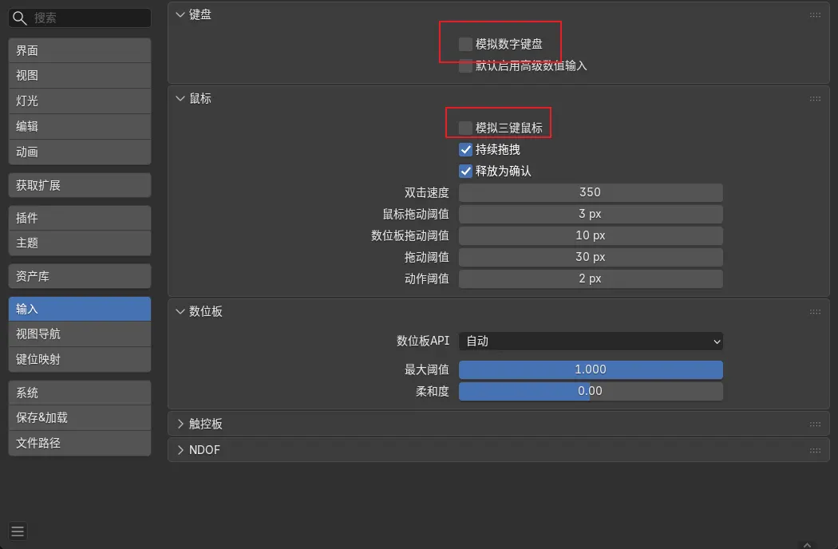Toggle 默认启用高级数值输入 checkbox

click(x=465, y=65)
